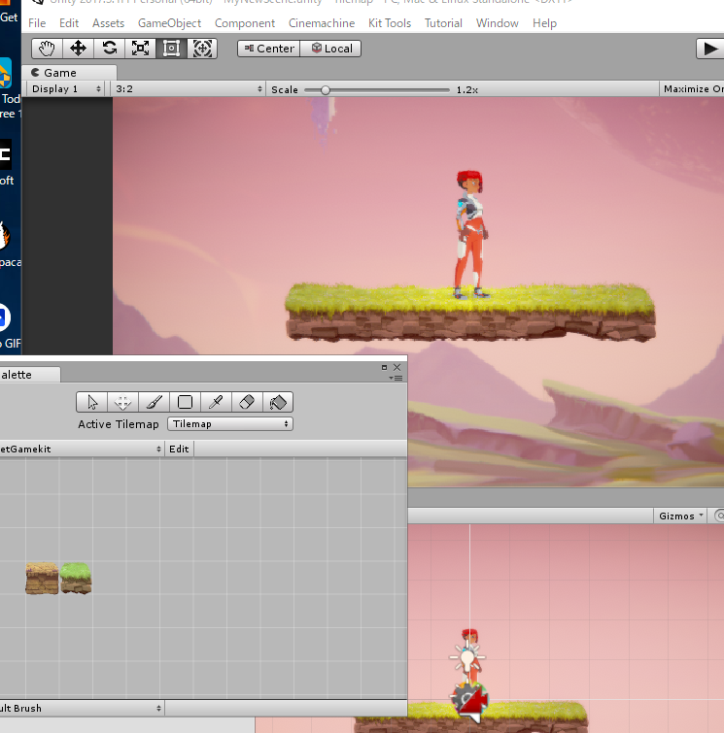Toggle handle rotation Local button
The width and height of the screenshot is (724, 733).
click(x=330, y=49)
